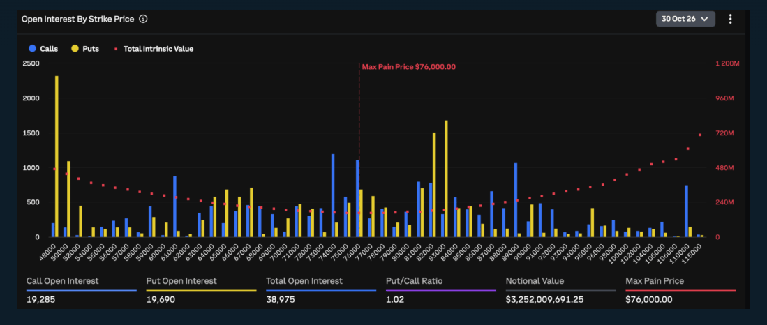This screenshot has height=325, width=767.
Task: Select the yellow puts bar at 83000
Action: [446, 179]
